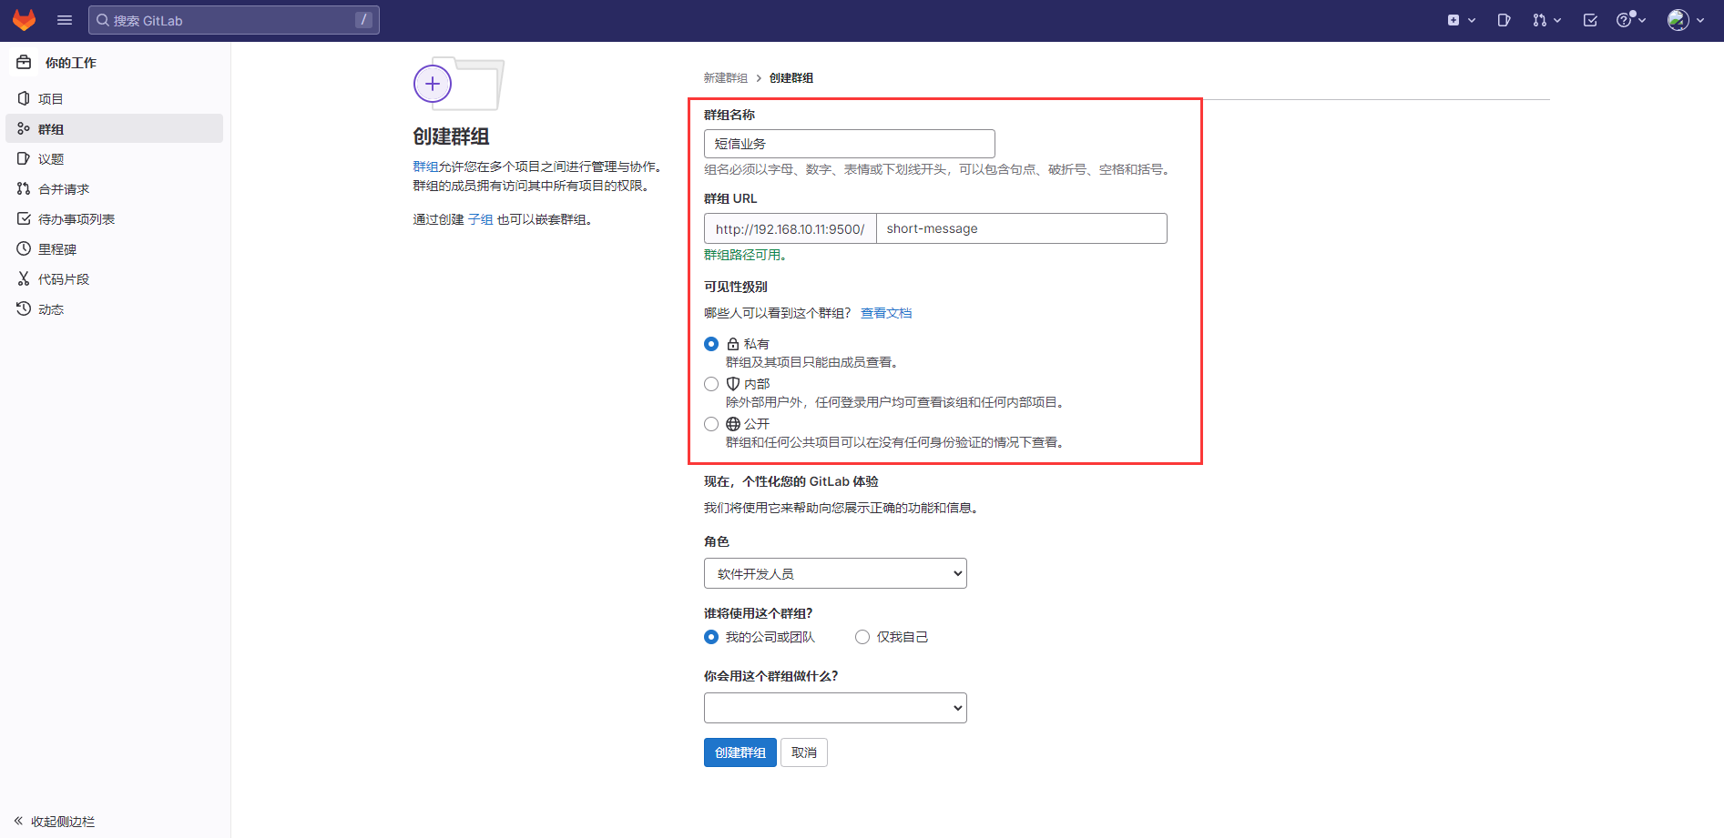This screenshot has width=1724, height=838.
Task: Open the issues icon in top bar
Action: click(x=1504, y=20)
